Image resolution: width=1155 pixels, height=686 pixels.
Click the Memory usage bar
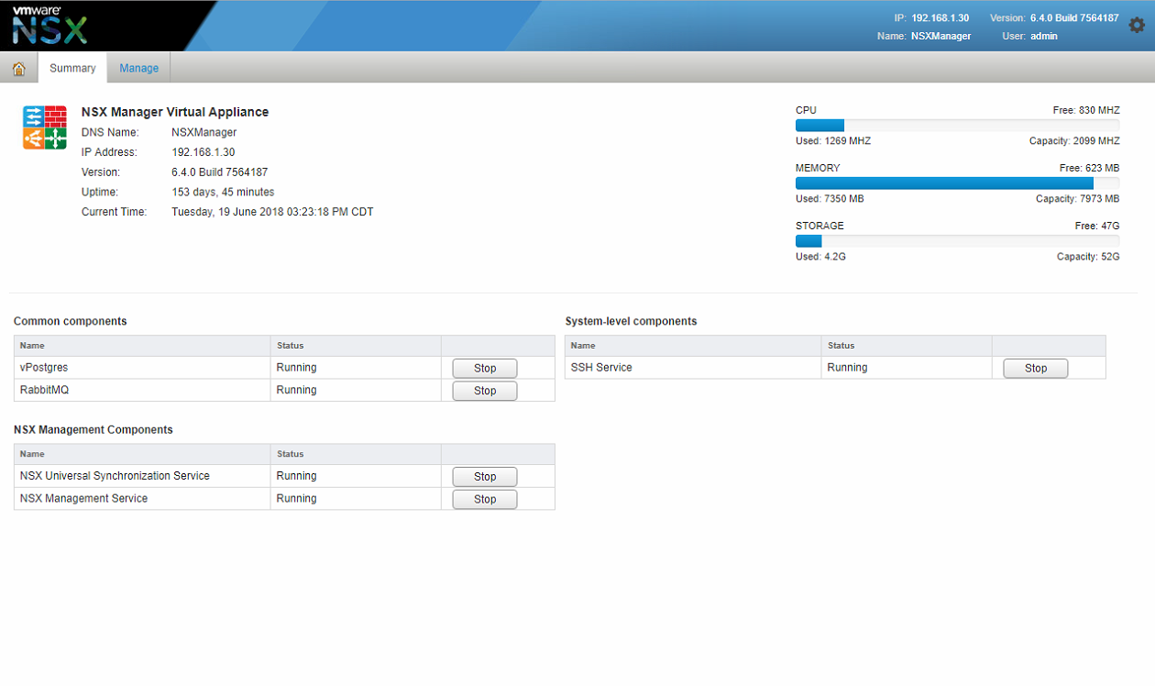(x=957, y=183)
